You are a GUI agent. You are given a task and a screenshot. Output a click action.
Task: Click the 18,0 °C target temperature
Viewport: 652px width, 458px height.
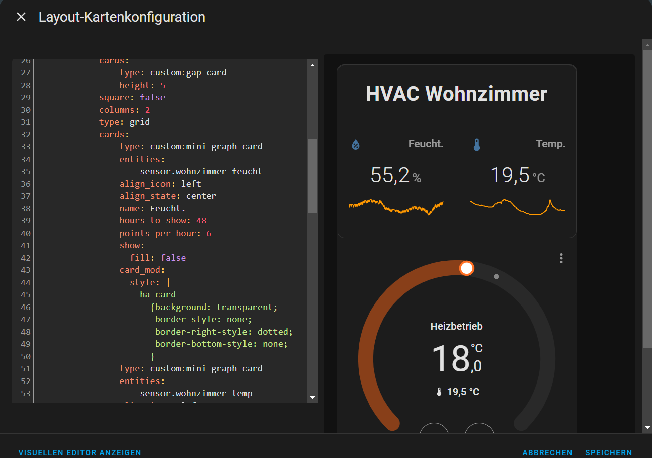pyautogui.click(x=457, y=358)
